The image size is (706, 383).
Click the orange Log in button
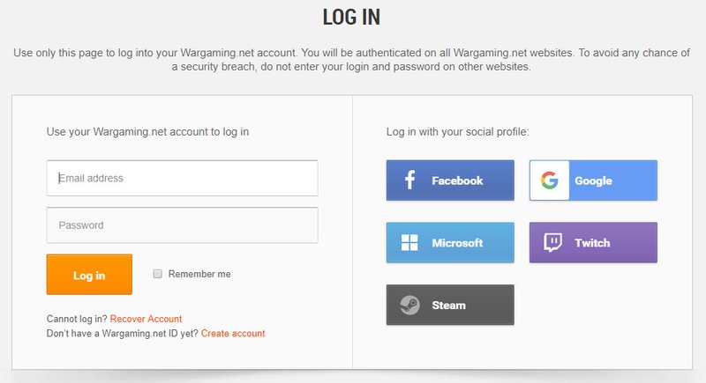pos(89,275)
